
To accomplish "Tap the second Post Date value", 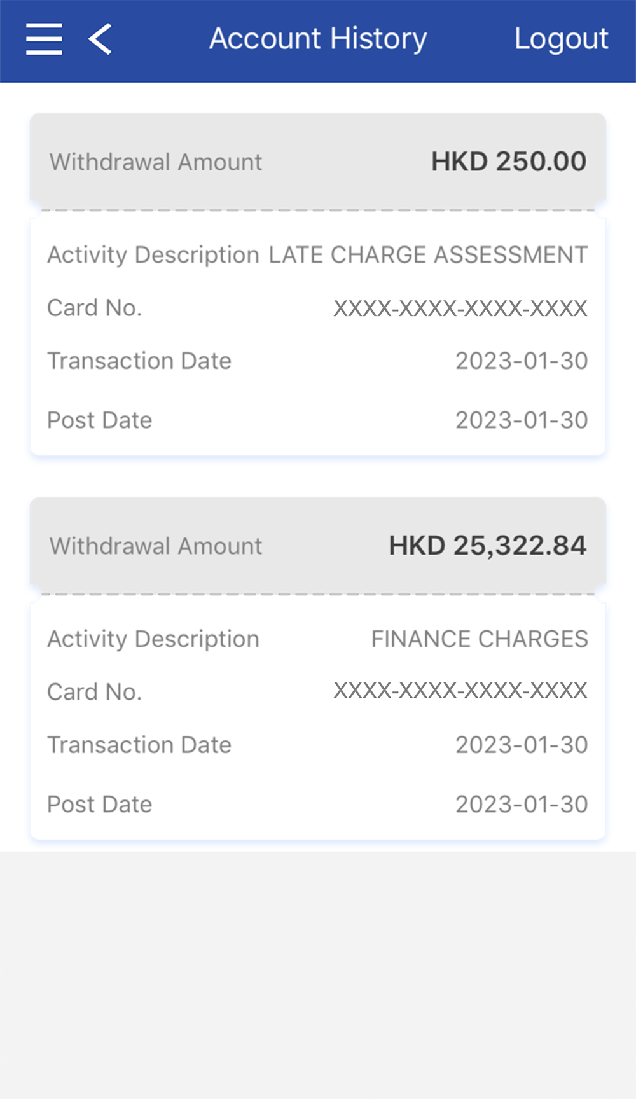I will pyautogui.click(x=521, y=805).
